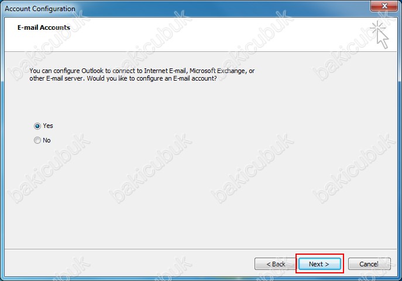
Task: Go back with the < Back button
Action: (x=276, y=264)
